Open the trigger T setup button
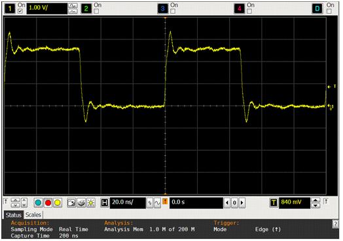This screenshot has width=343, height=241. (x=274, y=203)
